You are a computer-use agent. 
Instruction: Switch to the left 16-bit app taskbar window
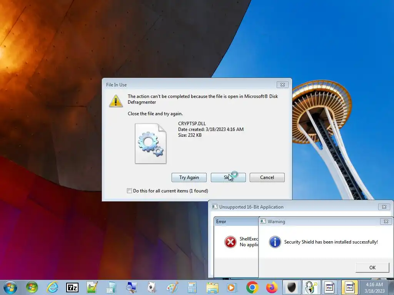click(x=330, y=287)
